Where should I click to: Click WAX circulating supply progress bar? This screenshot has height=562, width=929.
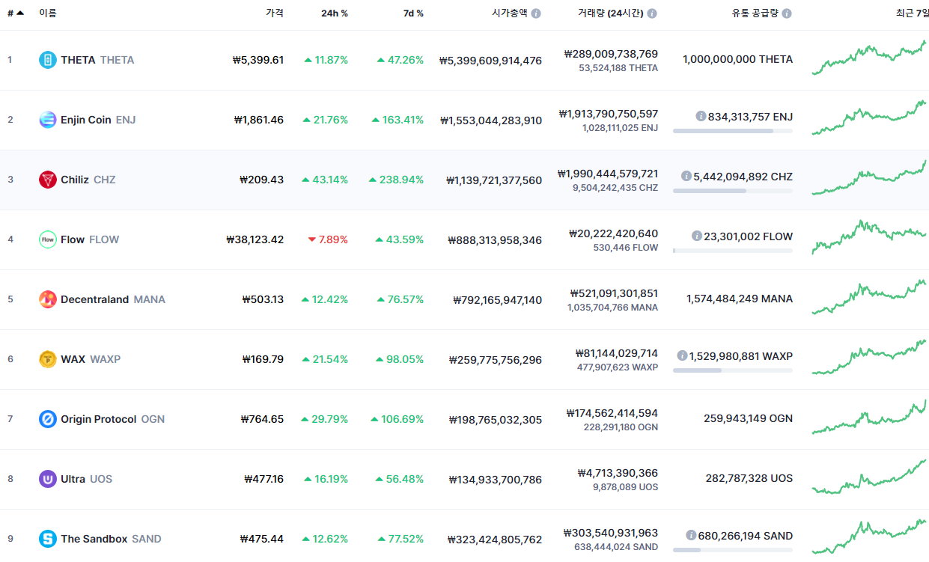click(x=733, y=370)
